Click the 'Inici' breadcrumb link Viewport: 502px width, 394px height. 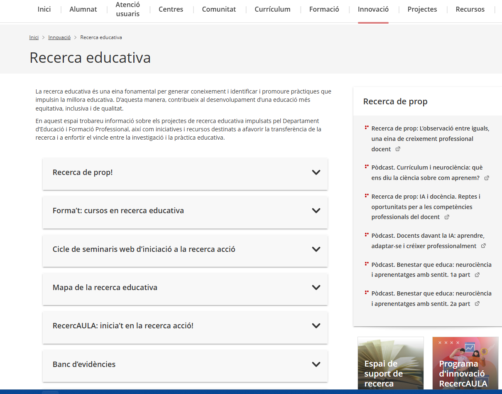pos(34,37)
